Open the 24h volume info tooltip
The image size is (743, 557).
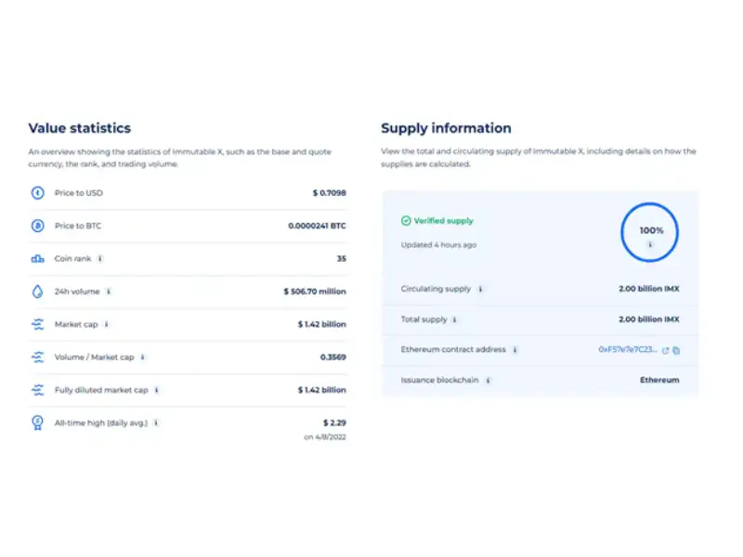pyautogui.click(x=110, y=291)
